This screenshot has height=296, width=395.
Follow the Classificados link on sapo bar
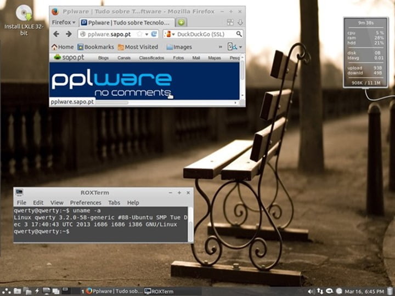151,58
